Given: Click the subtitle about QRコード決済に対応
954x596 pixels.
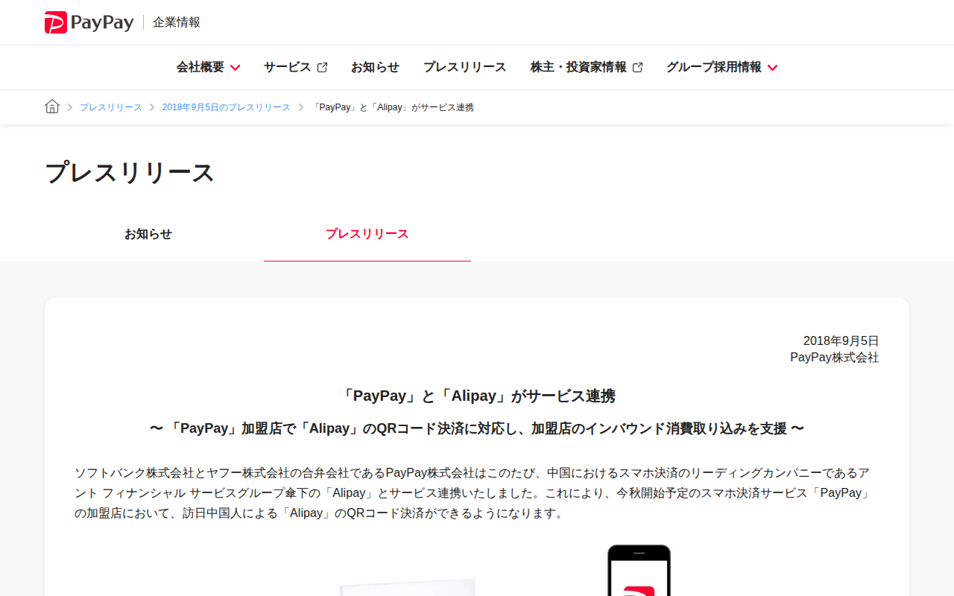Looking at the screenshot, I should [x=477, y=428].
